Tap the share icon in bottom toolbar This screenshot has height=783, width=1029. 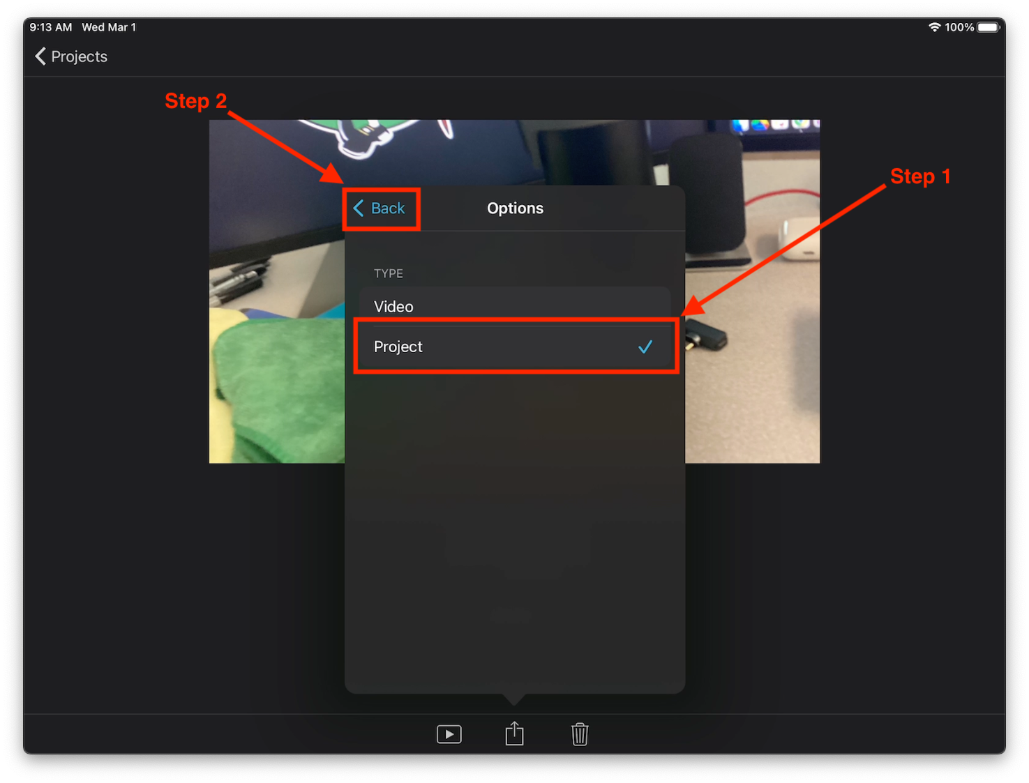[x=514, y=733]
